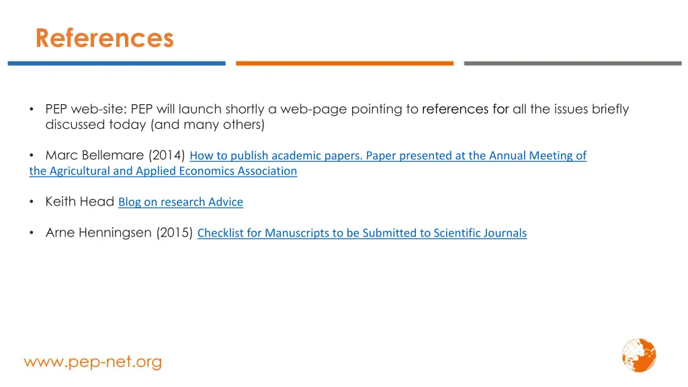
Task: Open the 'Blog on research Advice' link
Action: coord(181,202)
